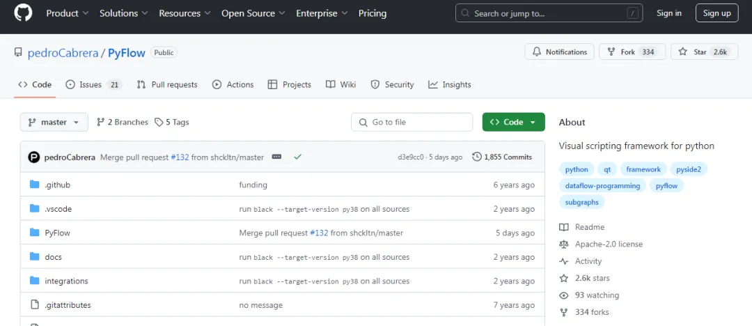The height and width of the screenshot is (326, 752).
Task: Open the Product dropdown menu
Action: 67,13
